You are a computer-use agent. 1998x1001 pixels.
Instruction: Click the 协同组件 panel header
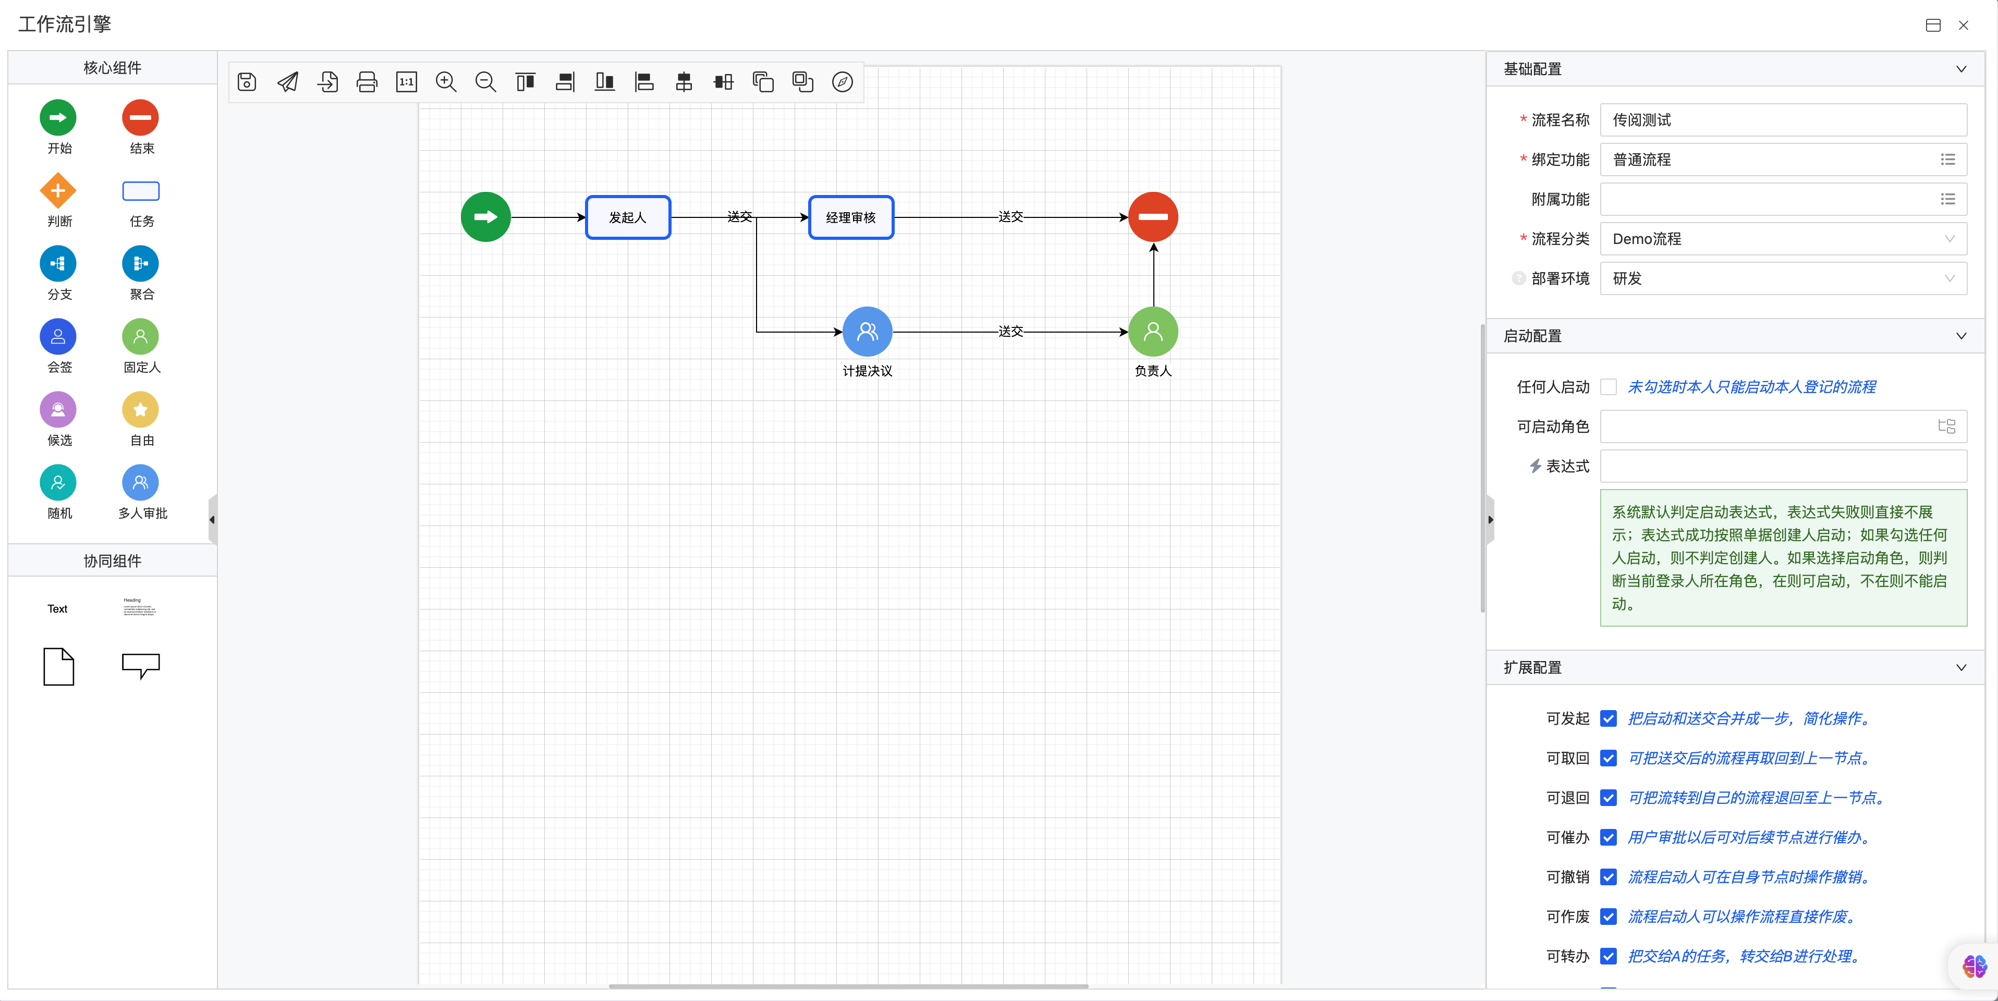click(113, 560)
